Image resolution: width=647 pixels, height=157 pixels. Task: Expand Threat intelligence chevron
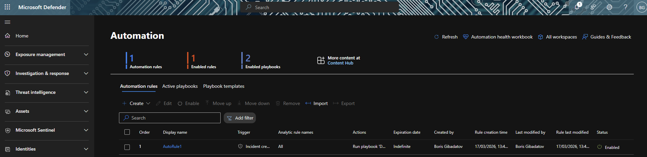tap(86, 92)
